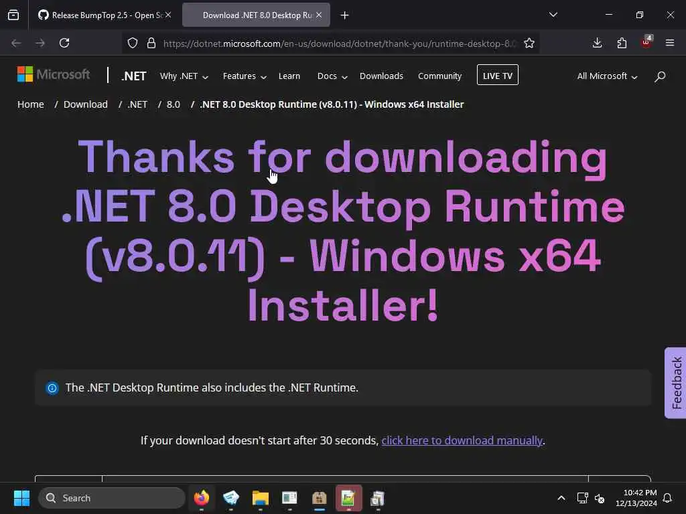
Task: Open the extensions puzzle icon
Action: (x=622, y=43)
